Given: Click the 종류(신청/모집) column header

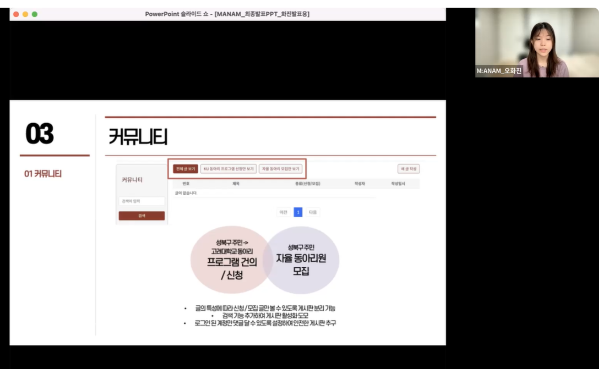Looking at the screenshot, I should [307, 184].
